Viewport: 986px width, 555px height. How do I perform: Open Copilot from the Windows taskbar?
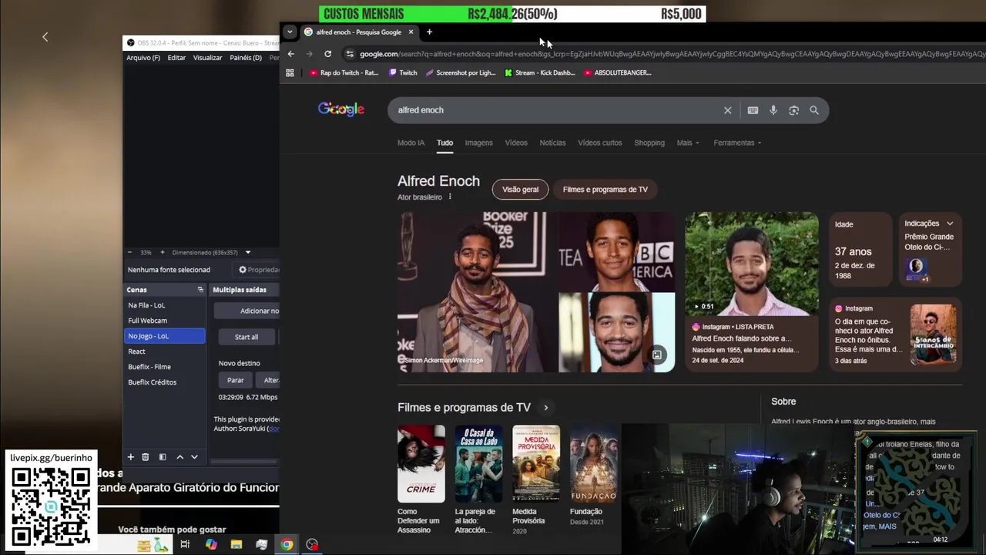coord(211,544)
